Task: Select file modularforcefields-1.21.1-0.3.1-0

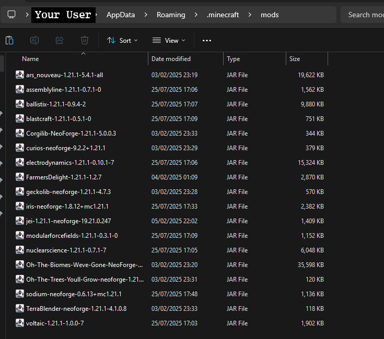Action: (72, 236)
